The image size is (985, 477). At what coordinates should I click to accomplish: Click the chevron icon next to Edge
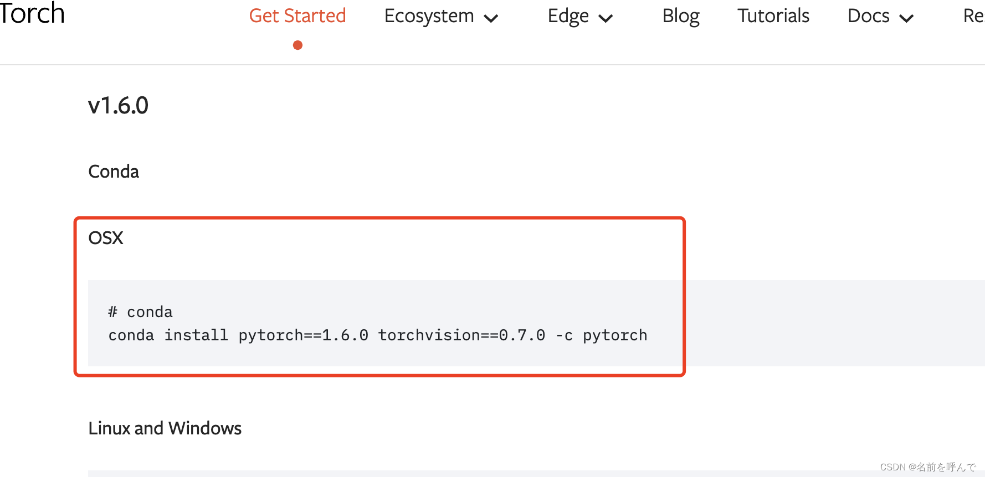[605, 18]
